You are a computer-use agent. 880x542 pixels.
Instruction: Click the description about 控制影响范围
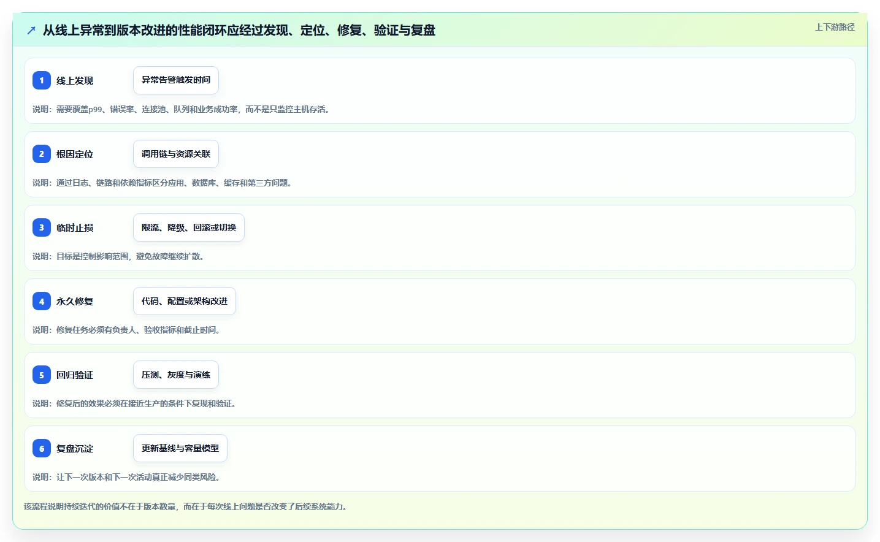120,256
